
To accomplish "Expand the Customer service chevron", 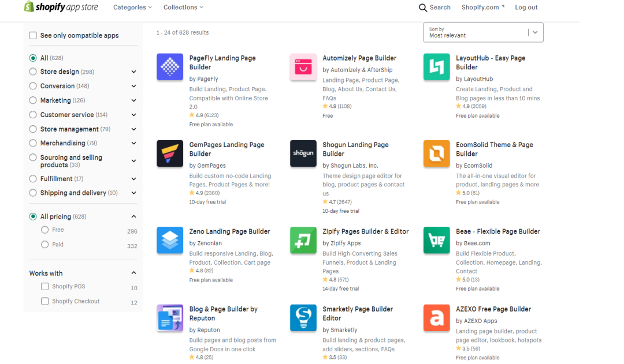I will pos(133,115).
